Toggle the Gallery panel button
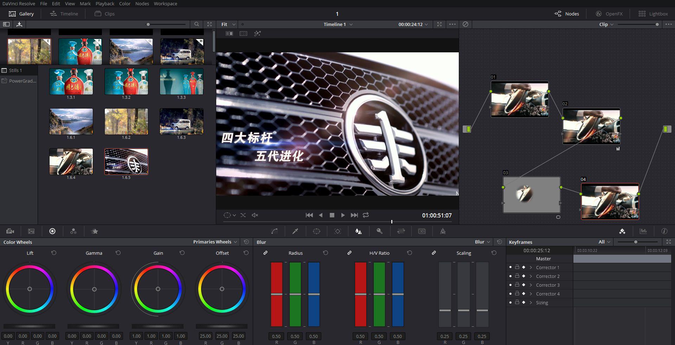Image resolution: width=675 pixels, height=345 pixels. click(x=21, y=14)
